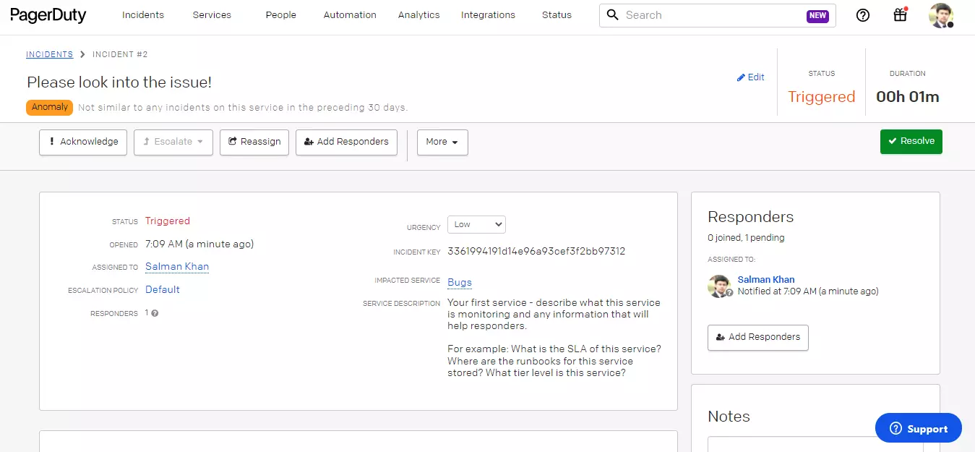Open the Urgency dropdown set to Low
Image resolution: width=975 pixels, height=452 pixels.
[x=476, y=224]
